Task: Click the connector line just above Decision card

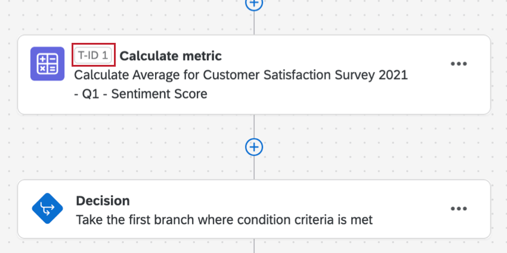Action: click(x=254, y=170)
